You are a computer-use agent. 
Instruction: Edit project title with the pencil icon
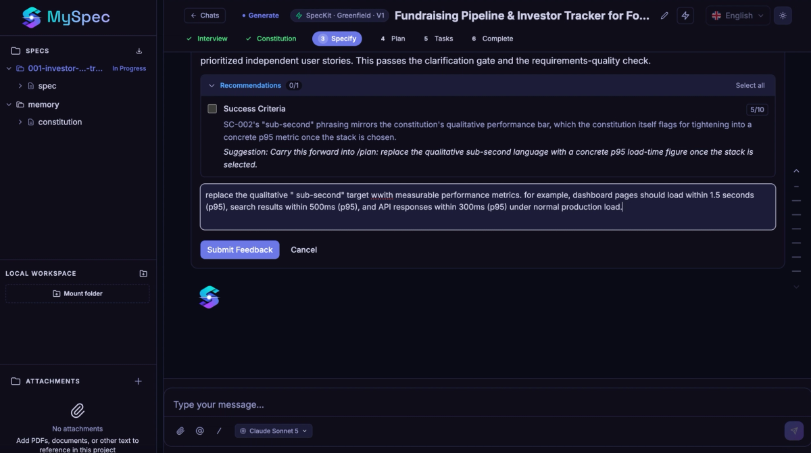tap(664, 16)
